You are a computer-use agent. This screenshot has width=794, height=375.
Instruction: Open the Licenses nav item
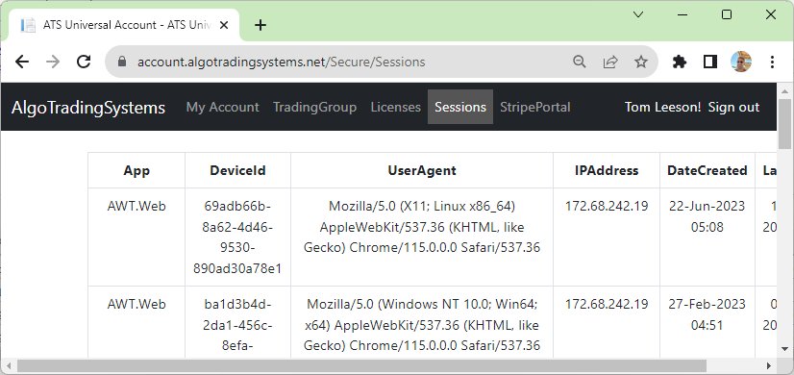(395, 107)
